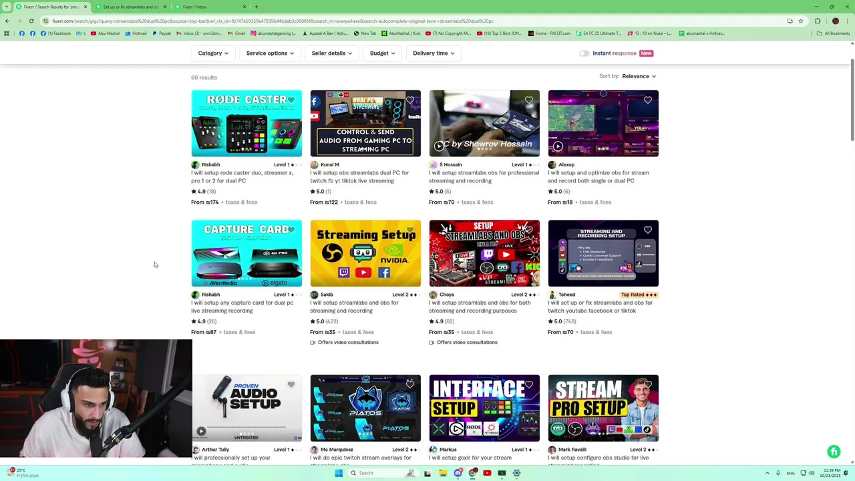This screenshot has height=481, width=855.
Task: Save the Rode Caster gig to favorites
Action: pyautogui.click(x=291, y=100)
